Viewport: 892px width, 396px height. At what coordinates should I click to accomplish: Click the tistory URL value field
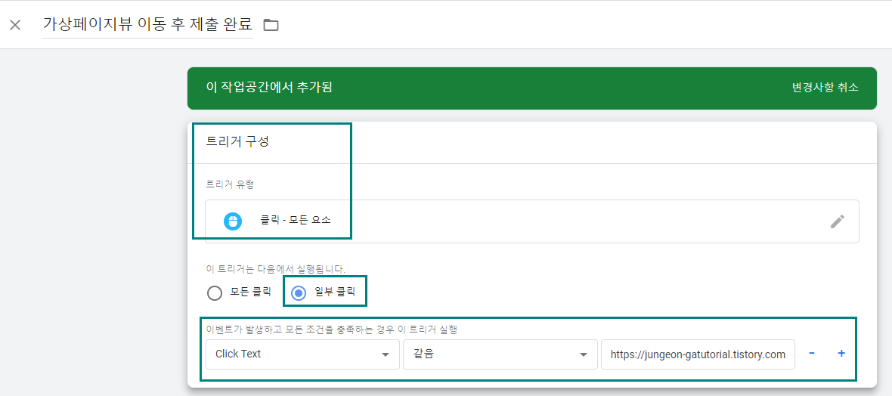click(x=698, y=354)
